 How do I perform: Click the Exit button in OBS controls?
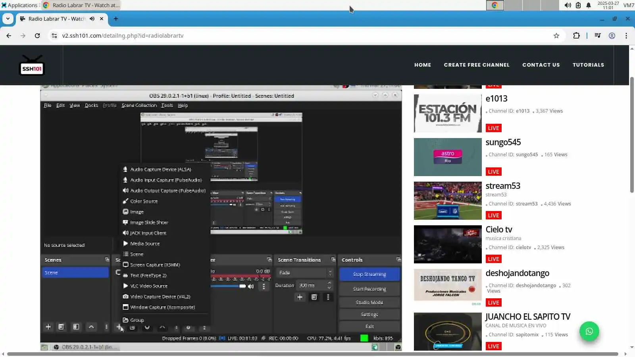[369, 326]
